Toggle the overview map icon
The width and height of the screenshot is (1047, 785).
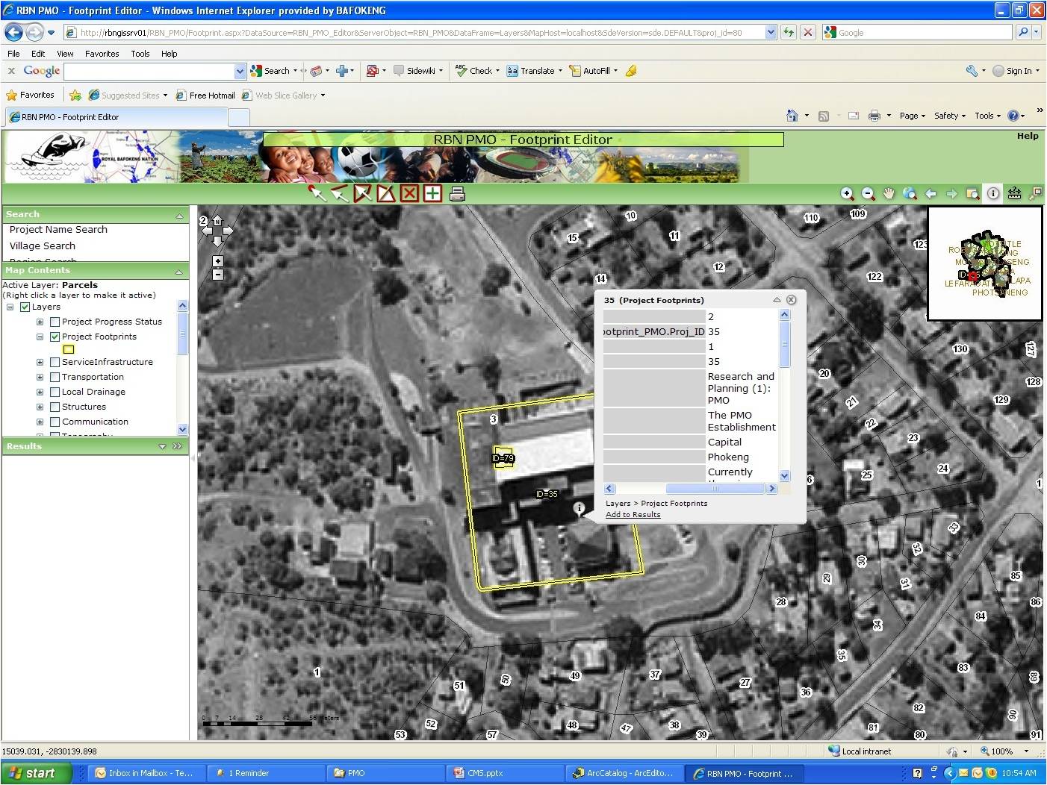click(1035, 194)
